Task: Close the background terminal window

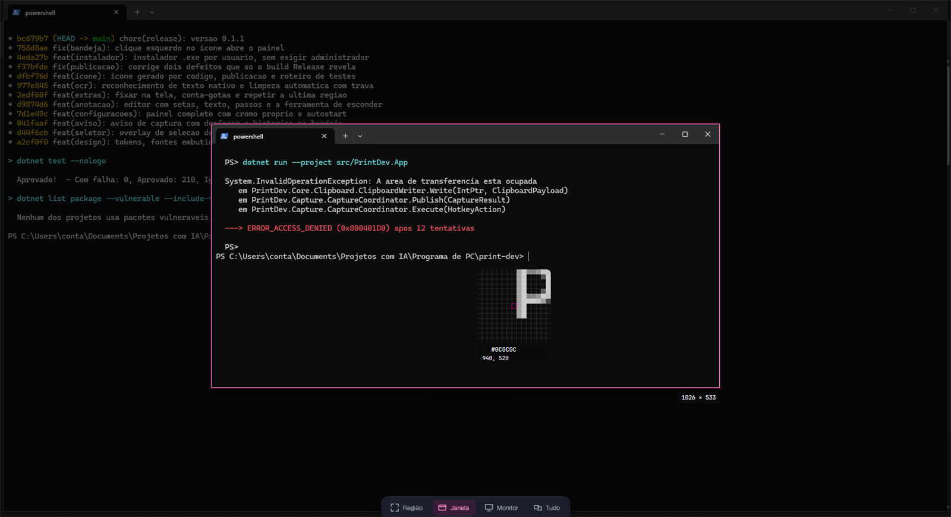Action: point(936,10)
